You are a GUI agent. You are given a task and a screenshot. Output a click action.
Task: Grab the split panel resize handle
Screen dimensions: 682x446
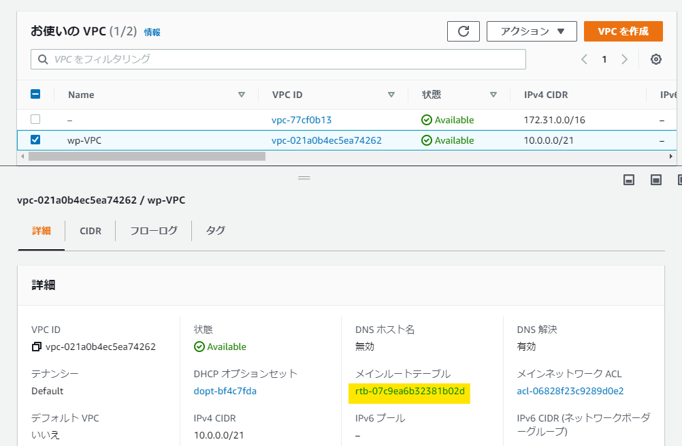(x=304, y=178)
